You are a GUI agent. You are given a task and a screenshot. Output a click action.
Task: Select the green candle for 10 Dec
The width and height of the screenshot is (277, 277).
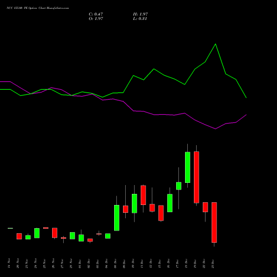pyautogui.click(x=135, y=203)
